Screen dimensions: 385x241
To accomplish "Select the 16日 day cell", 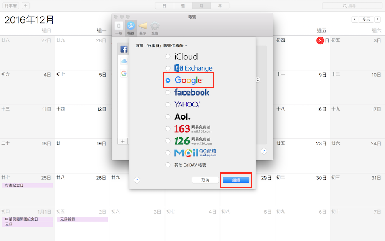I will 302,121.
